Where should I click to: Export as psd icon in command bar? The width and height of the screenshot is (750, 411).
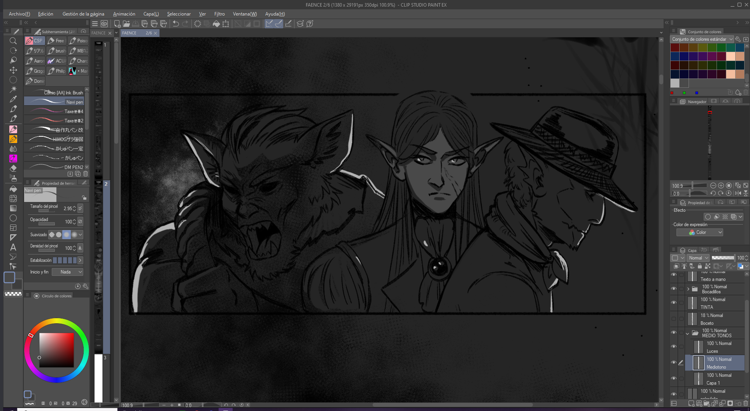pyautogui.click(x=163, y=24)
